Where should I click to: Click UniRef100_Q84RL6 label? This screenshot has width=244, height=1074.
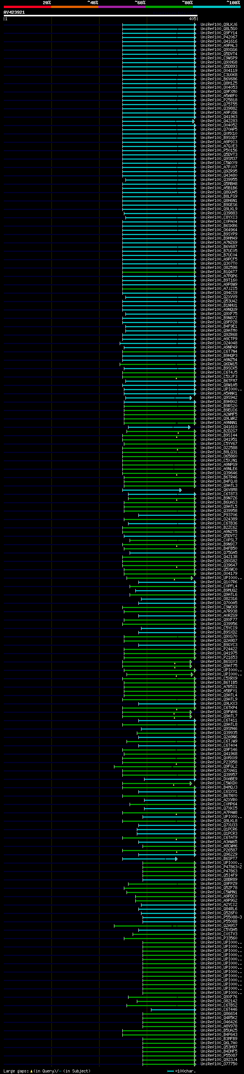tap(219, 909)
